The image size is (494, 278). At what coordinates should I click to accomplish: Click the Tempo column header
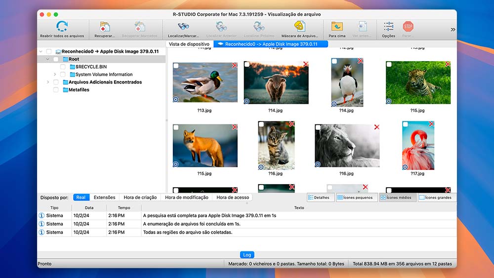[x=124, y=208]
